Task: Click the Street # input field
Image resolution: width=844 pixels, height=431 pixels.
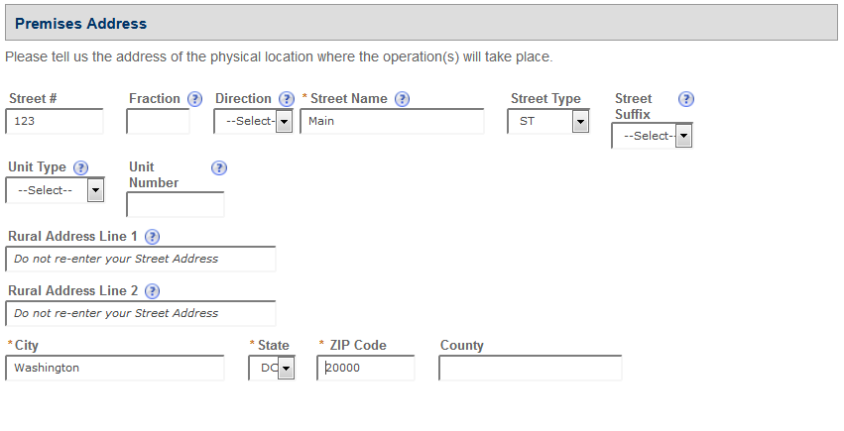Action: (55, 121)
